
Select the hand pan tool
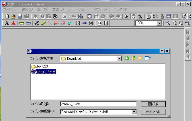coord(133,16)
